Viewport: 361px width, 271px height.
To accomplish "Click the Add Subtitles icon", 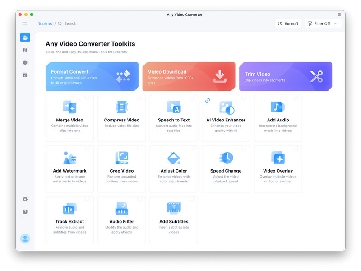I will (x=174, y=208).
